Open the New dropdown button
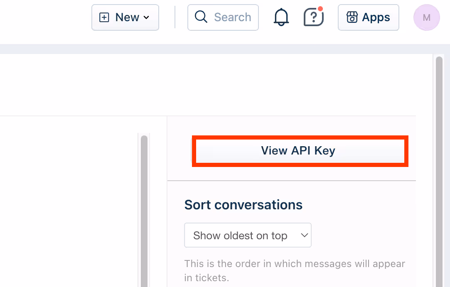This screenshot has width=450, height=287. (x=125, y=17)
